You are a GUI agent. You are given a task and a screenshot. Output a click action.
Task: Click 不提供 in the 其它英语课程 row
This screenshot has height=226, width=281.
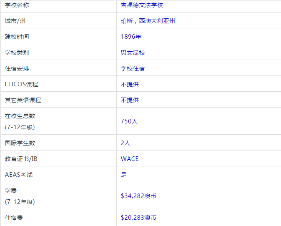click(x=130, y=100)
